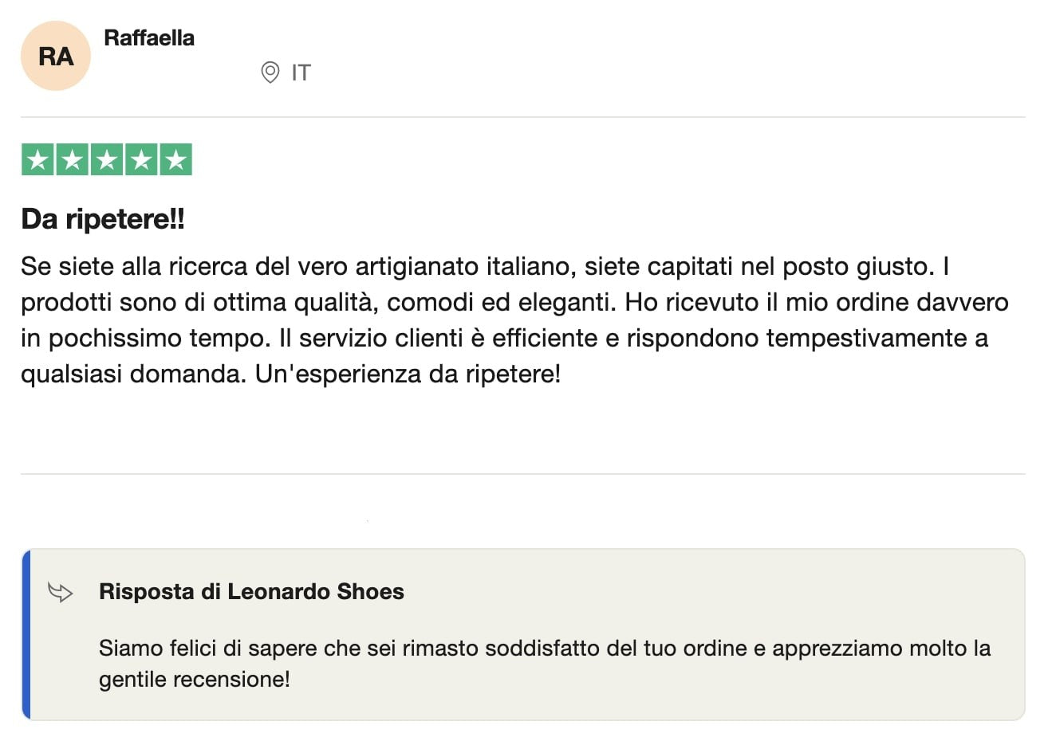Click the fourth green rating star
1048x733 pixels.
[141, 159]
